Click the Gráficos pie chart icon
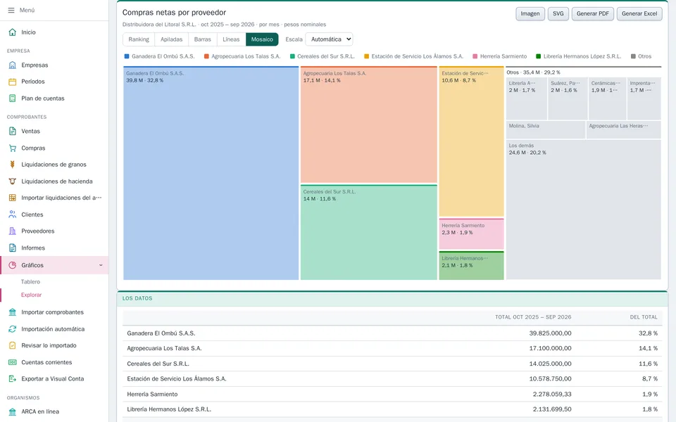 coord(13,265)
